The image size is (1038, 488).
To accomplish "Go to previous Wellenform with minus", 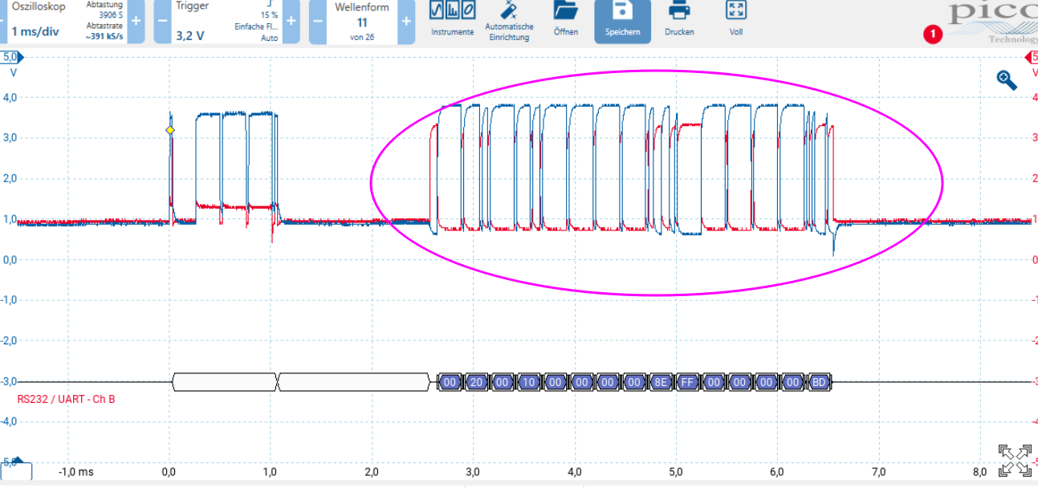I will 318,22.
